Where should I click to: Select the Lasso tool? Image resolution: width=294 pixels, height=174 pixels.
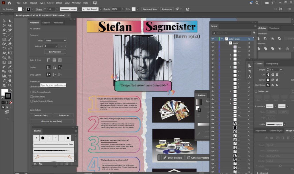(10, 25)
